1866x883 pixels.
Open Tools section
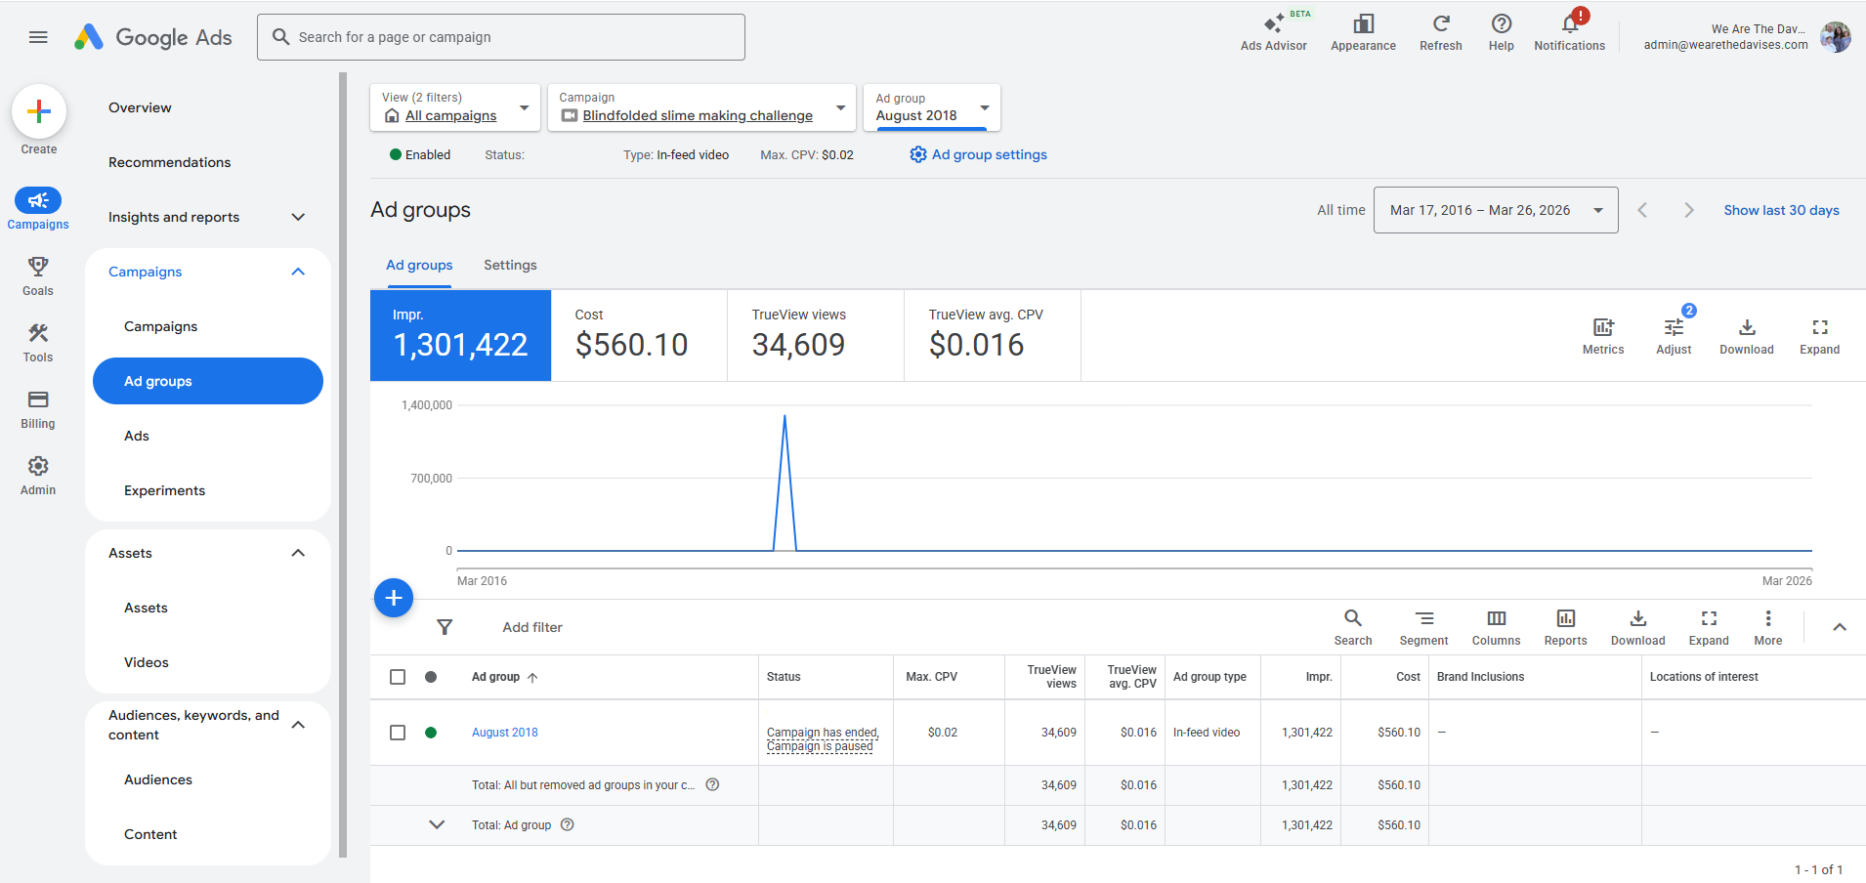click(38, 342)
